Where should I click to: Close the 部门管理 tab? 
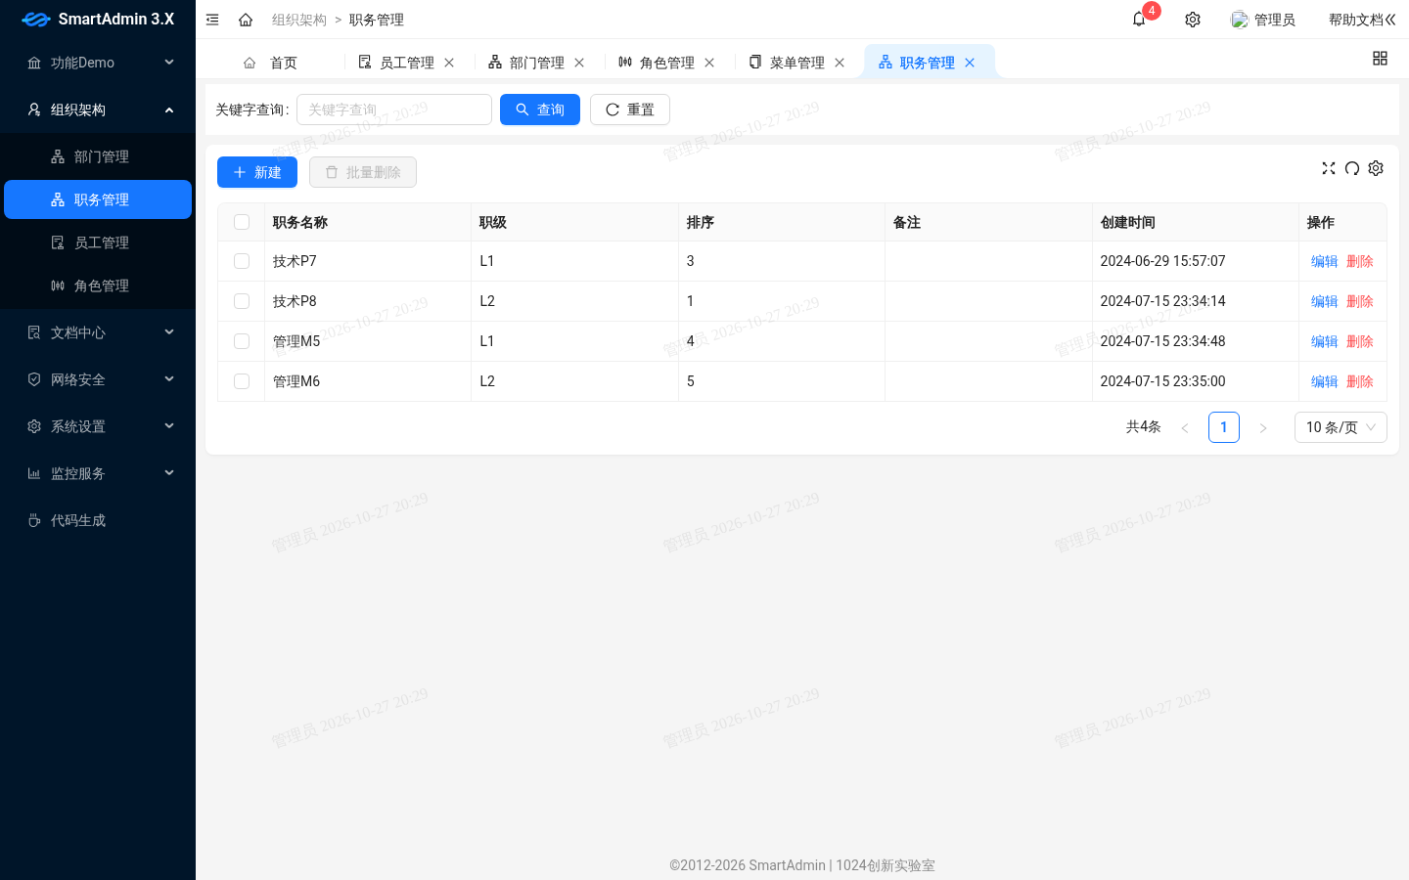click(579, 63)
